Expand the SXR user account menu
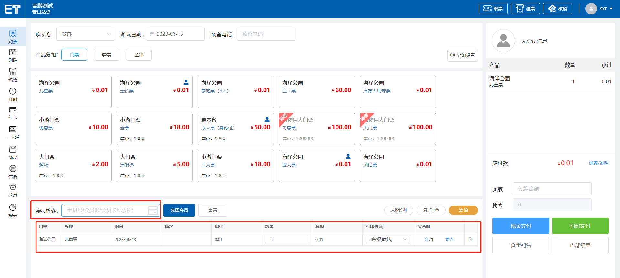Image resolution: width=620 pixels, height=278 pixels. tap(600, 9)
